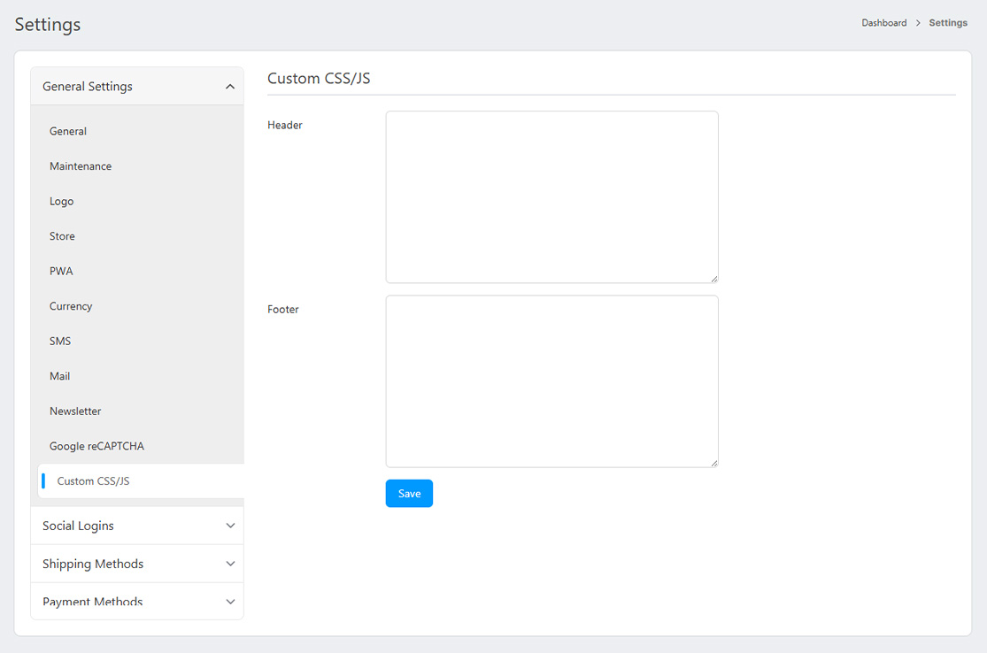The width and height of the screenshot is (987, 653).
Task: Click inside the Header code textarea
Action: [551, 196]
